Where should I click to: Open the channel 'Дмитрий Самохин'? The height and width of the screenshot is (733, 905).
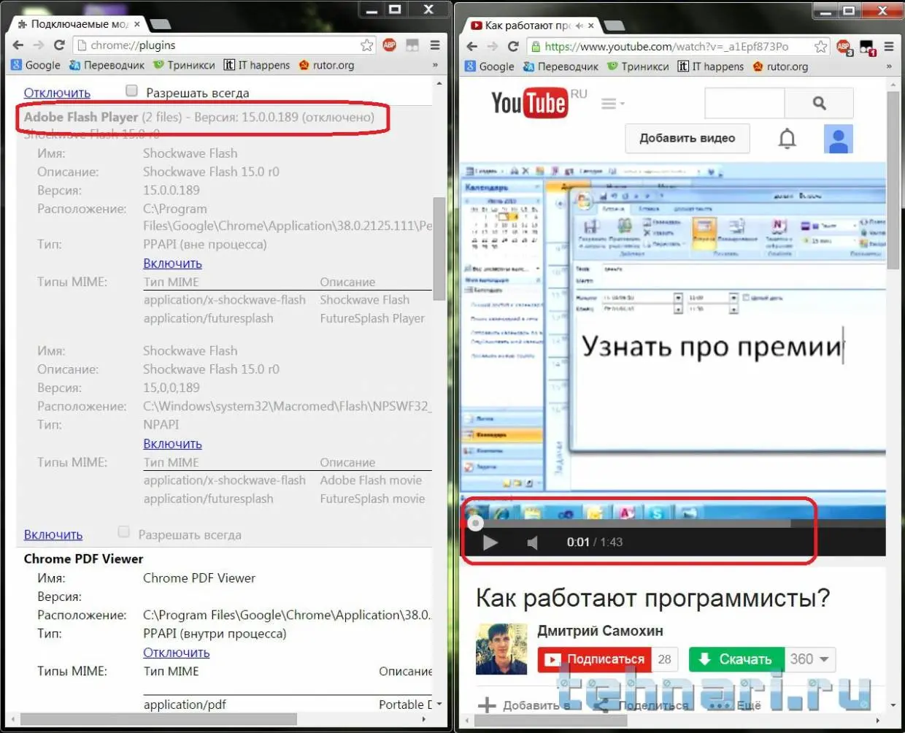(x=600, y=631)
